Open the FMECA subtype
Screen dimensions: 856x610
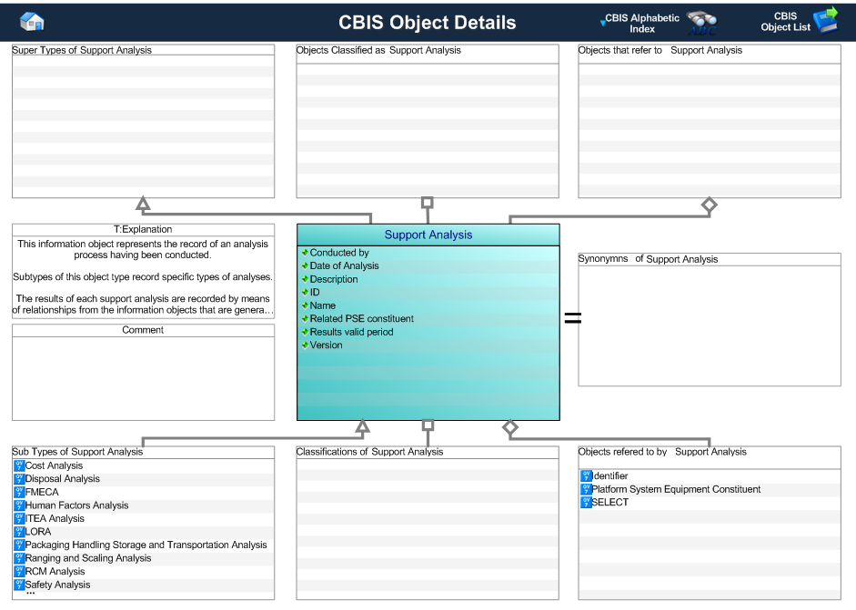pos(42,492)
